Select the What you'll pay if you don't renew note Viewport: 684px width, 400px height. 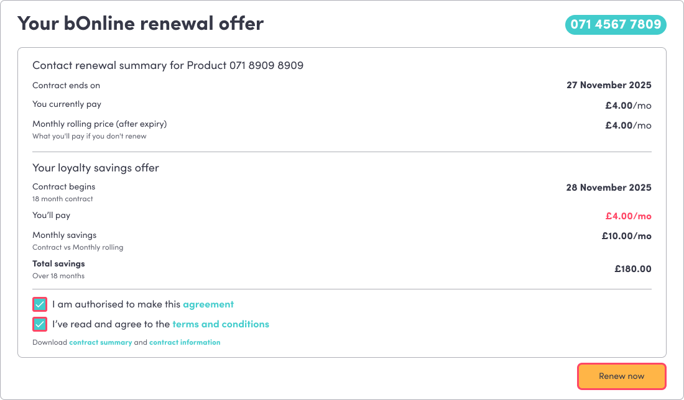[90, 136]
